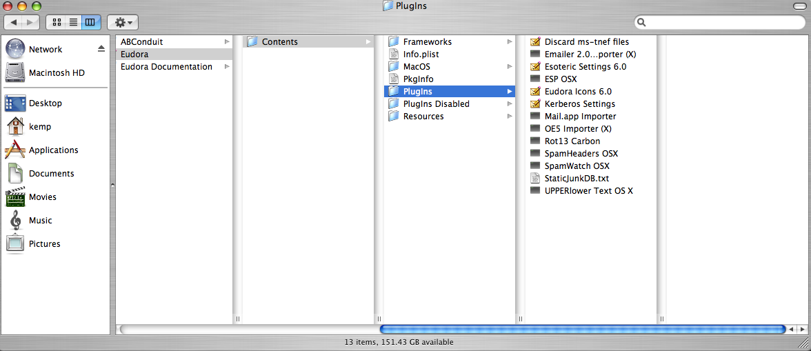Select Esoteric Settings 6.0 icon
811x351 pixels.
tap(535, 66)
